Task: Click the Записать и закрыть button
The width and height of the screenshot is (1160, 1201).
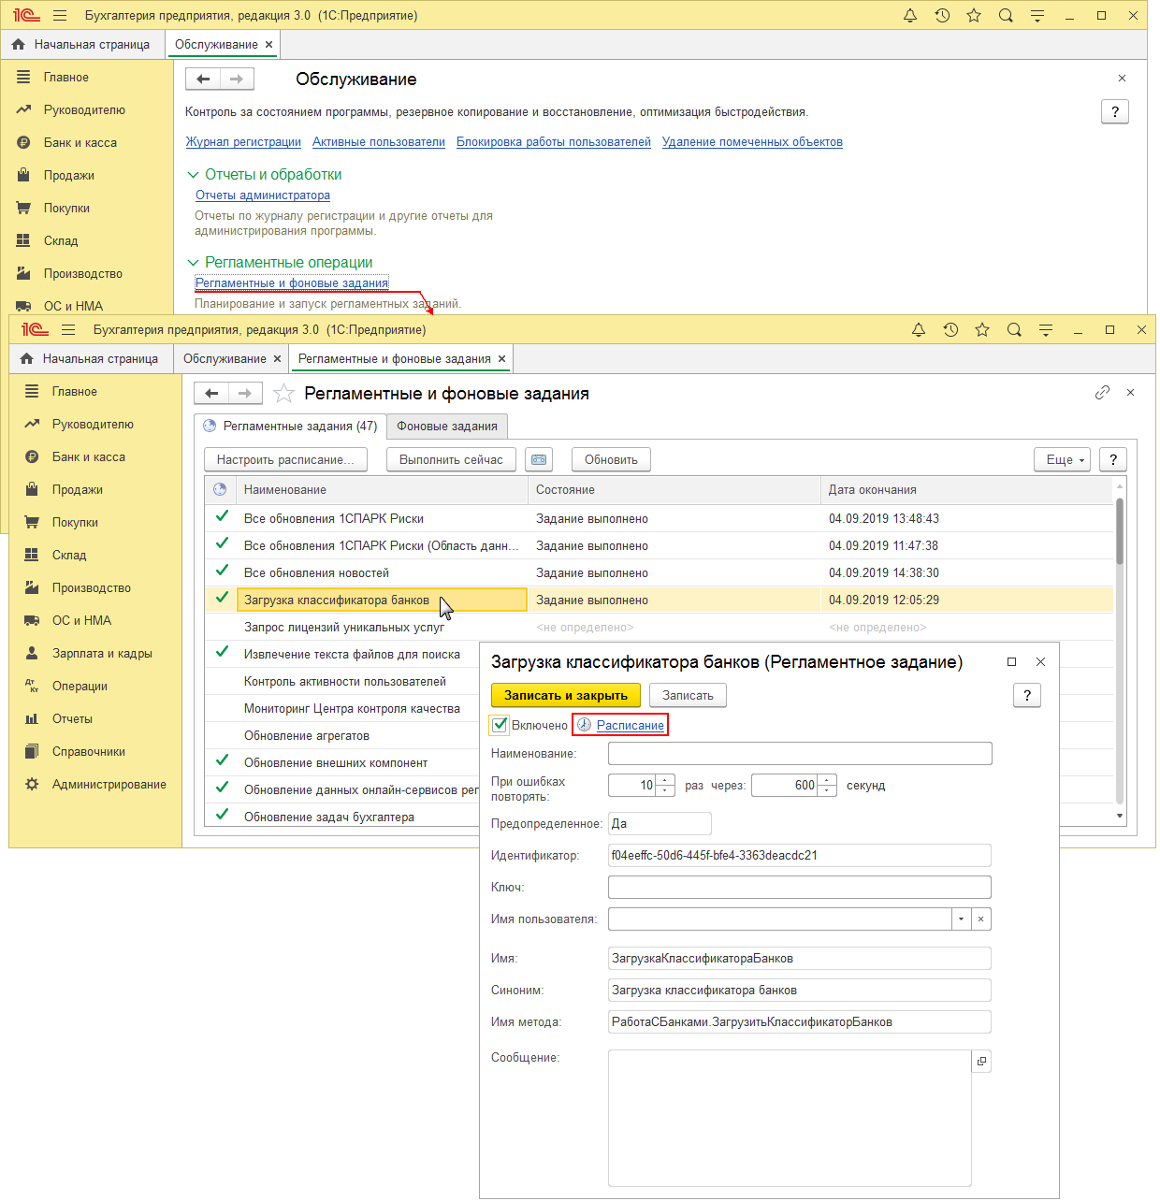Action: [x=566, y=695]
